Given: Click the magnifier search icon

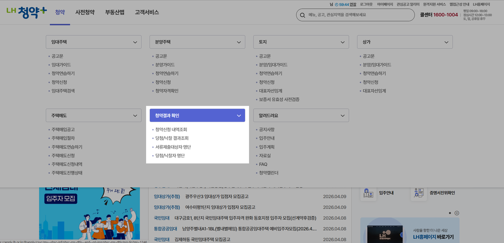Looking at the screenshot, I should (x=302, y=15).
